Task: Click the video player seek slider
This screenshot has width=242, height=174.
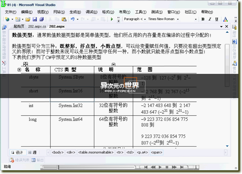Action: click(89, 167)
